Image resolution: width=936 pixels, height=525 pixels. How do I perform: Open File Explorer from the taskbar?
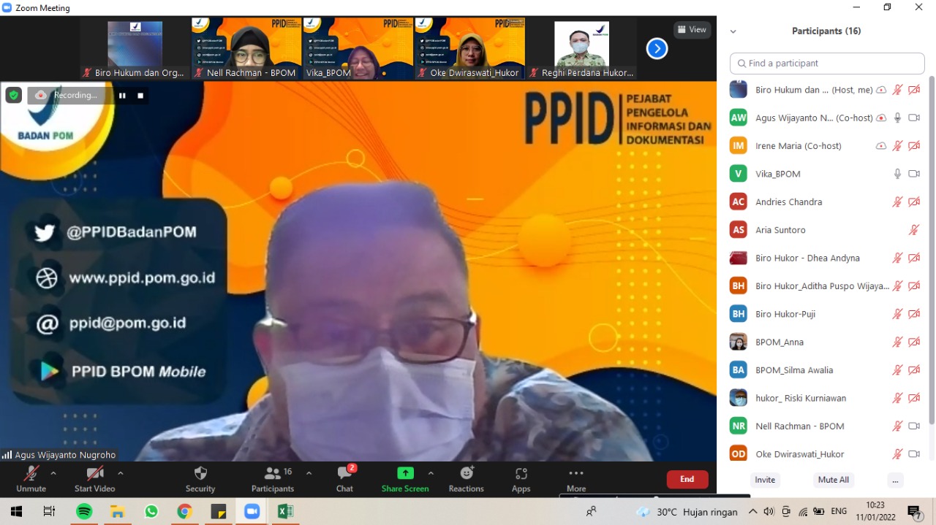[x=117, y=511]
